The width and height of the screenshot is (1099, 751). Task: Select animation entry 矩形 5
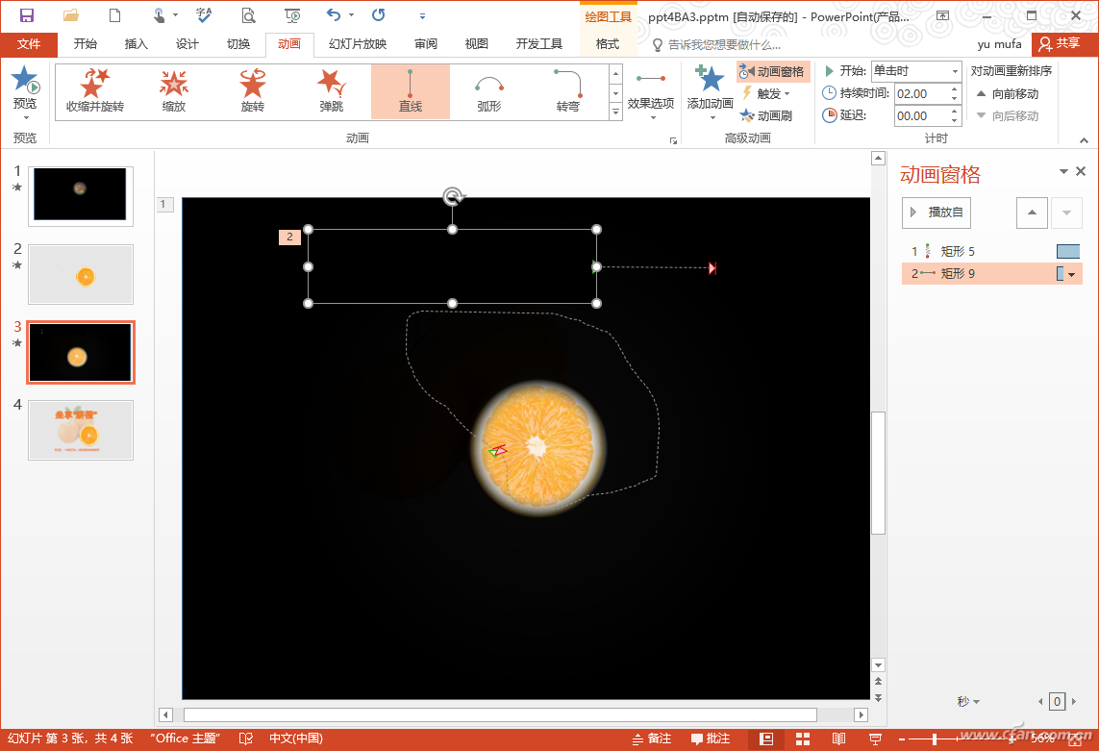coord(991,251)
